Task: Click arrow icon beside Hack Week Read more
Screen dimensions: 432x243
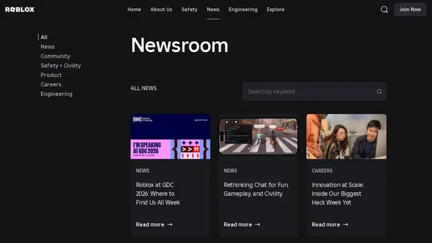Action: (346, 225)
